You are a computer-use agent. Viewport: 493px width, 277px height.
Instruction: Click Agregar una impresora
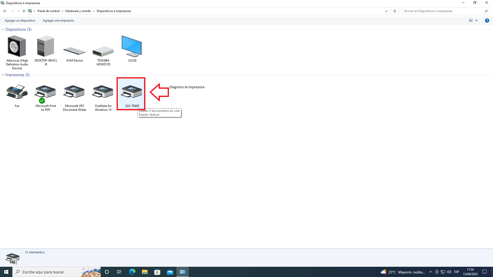click(x=58, y=21)
